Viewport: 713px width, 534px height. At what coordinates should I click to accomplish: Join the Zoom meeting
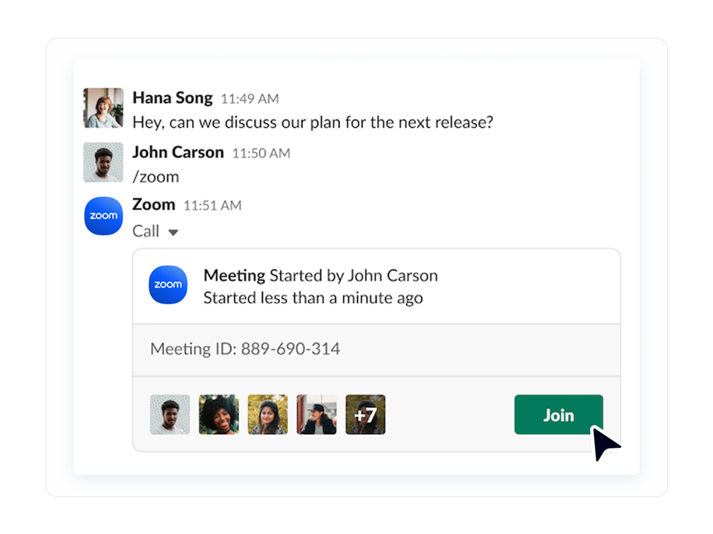coord(559,414)
